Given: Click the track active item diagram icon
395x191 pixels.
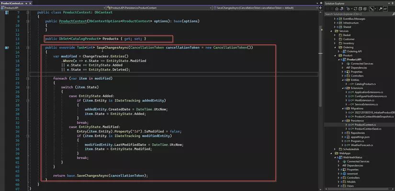Looking at the screenshot, I should click(372, 9).
